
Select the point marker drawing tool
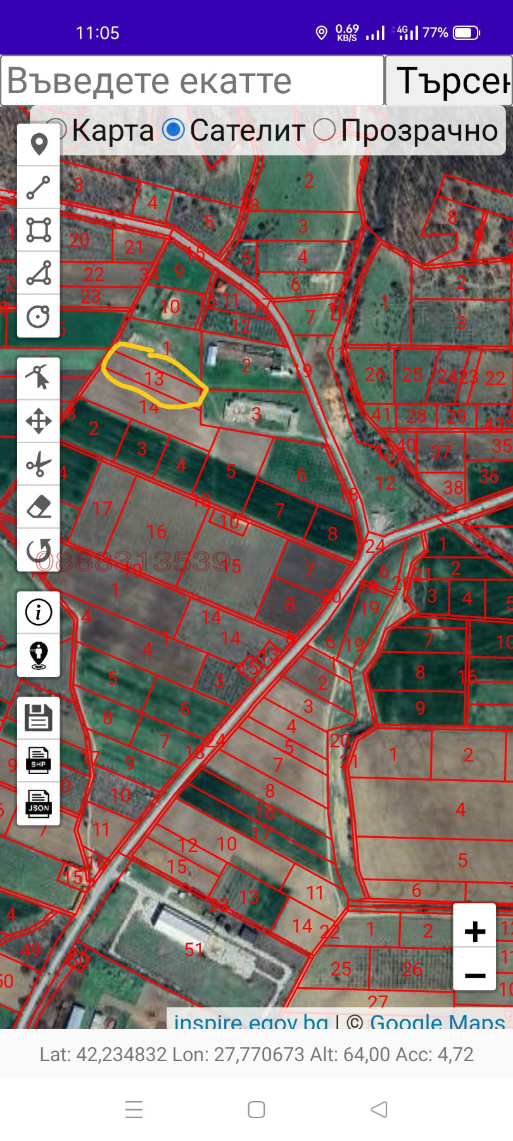coord(39,145)
